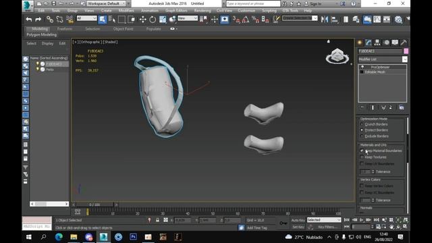Open the Modifiers menu
The height and width of the screenshot is (243, 432).
point(126,11)
